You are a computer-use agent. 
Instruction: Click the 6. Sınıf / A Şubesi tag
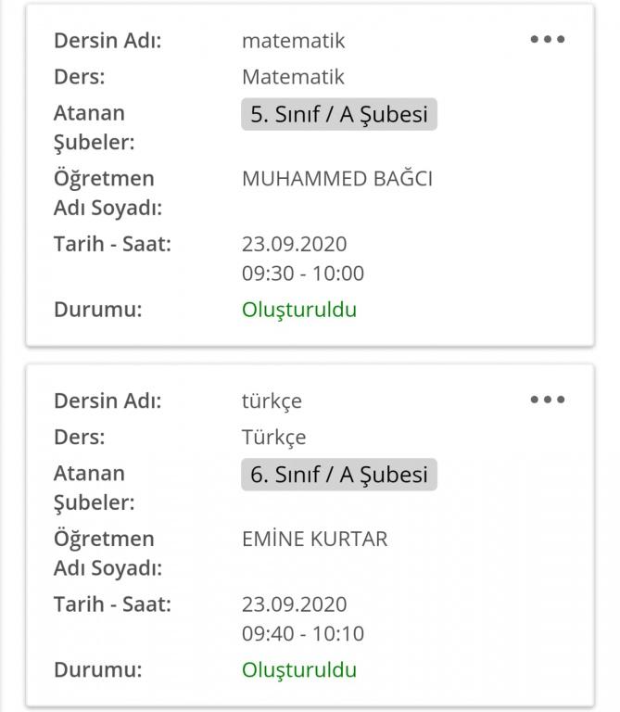click(338, 475)
